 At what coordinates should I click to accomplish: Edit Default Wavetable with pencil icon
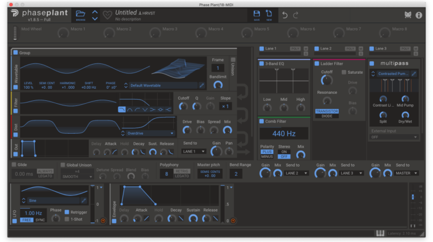click(x=201, y=85)
